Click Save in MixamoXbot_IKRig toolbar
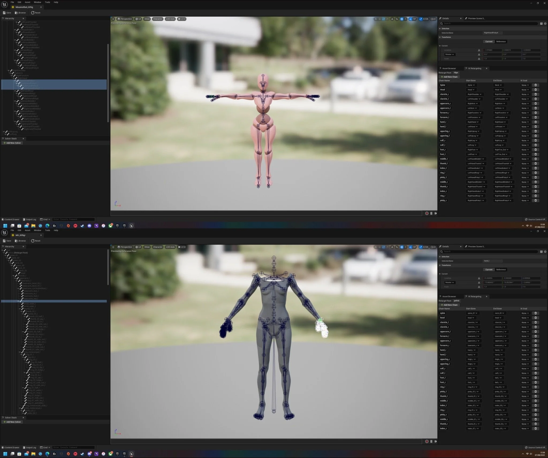548x458 pixels. point(7,13)
